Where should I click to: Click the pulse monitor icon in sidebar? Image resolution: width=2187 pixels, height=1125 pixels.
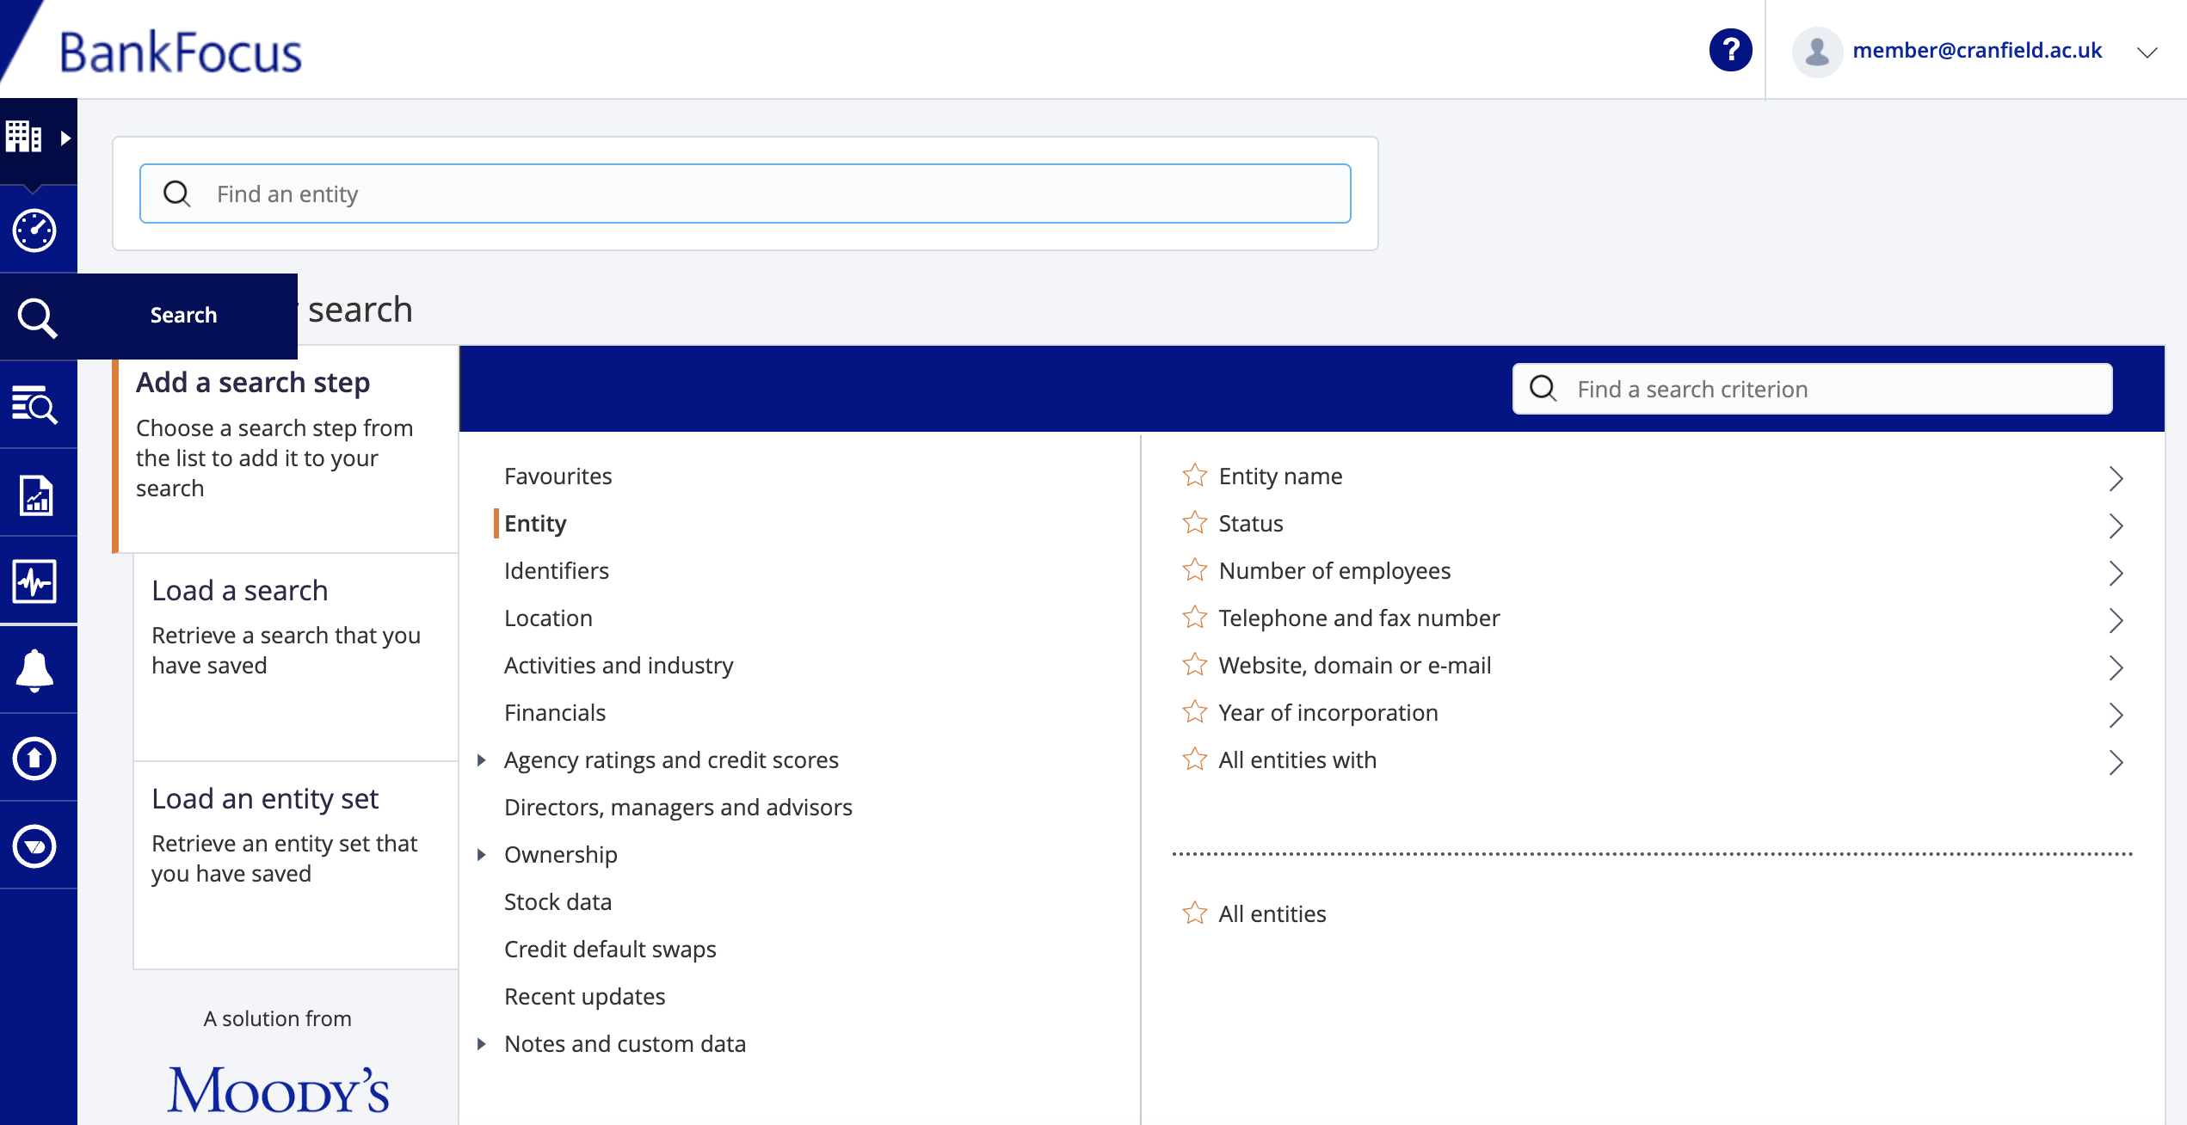pos(35,582)
